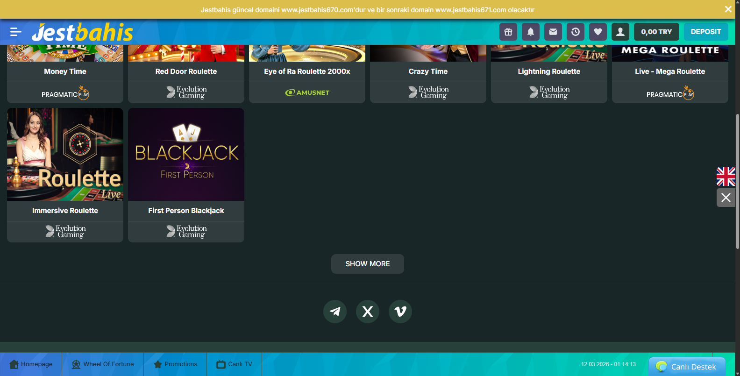Click the SHOW MORE button

[x=368, y=264]
